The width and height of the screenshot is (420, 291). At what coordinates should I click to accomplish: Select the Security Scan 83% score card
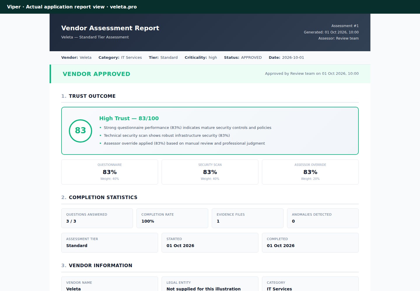tap(210, 172)
